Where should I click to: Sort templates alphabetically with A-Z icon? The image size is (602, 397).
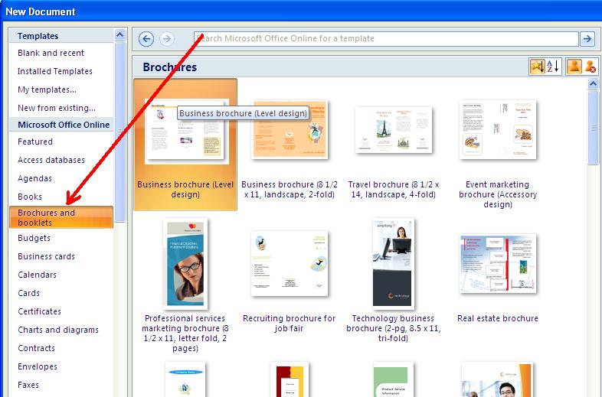click(x=554, y=67)
